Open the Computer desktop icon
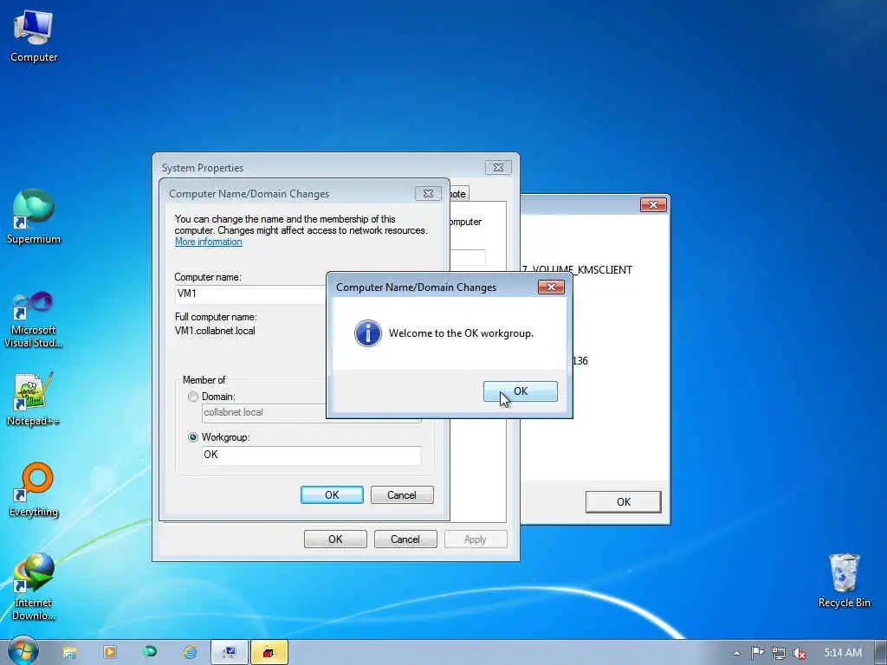The width and height of the screenshot is (887, 665). (x=34, y=35)
